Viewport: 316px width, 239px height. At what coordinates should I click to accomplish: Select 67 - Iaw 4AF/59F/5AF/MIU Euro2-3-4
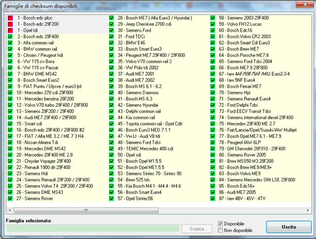(x=254, y=74)
